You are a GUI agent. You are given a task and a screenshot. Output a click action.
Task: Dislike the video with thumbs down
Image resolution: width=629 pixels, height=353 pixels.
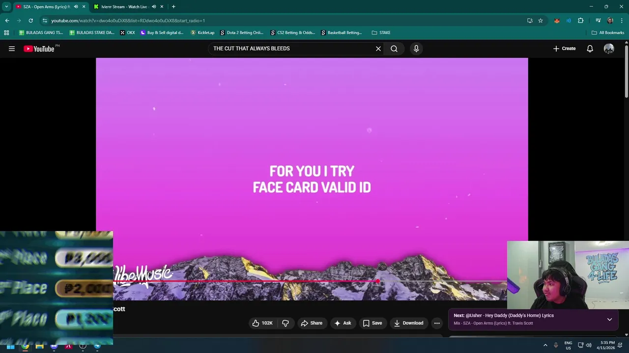click(286, 323)
